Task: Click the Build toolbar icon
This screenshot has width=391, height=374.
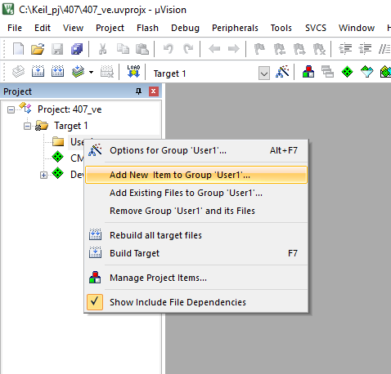Action: (38, 72)
